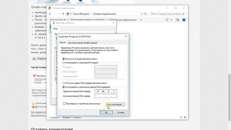
Task: Go up one folder level
Action: (x=63, y=14)
